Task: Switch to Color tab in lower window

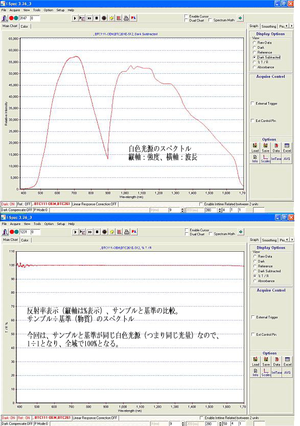Action: pyautogui.click(x=25, y=240)
